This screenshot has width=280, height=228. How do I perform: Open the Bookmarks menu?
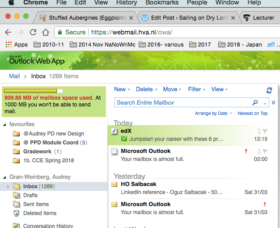click(162, 3)
